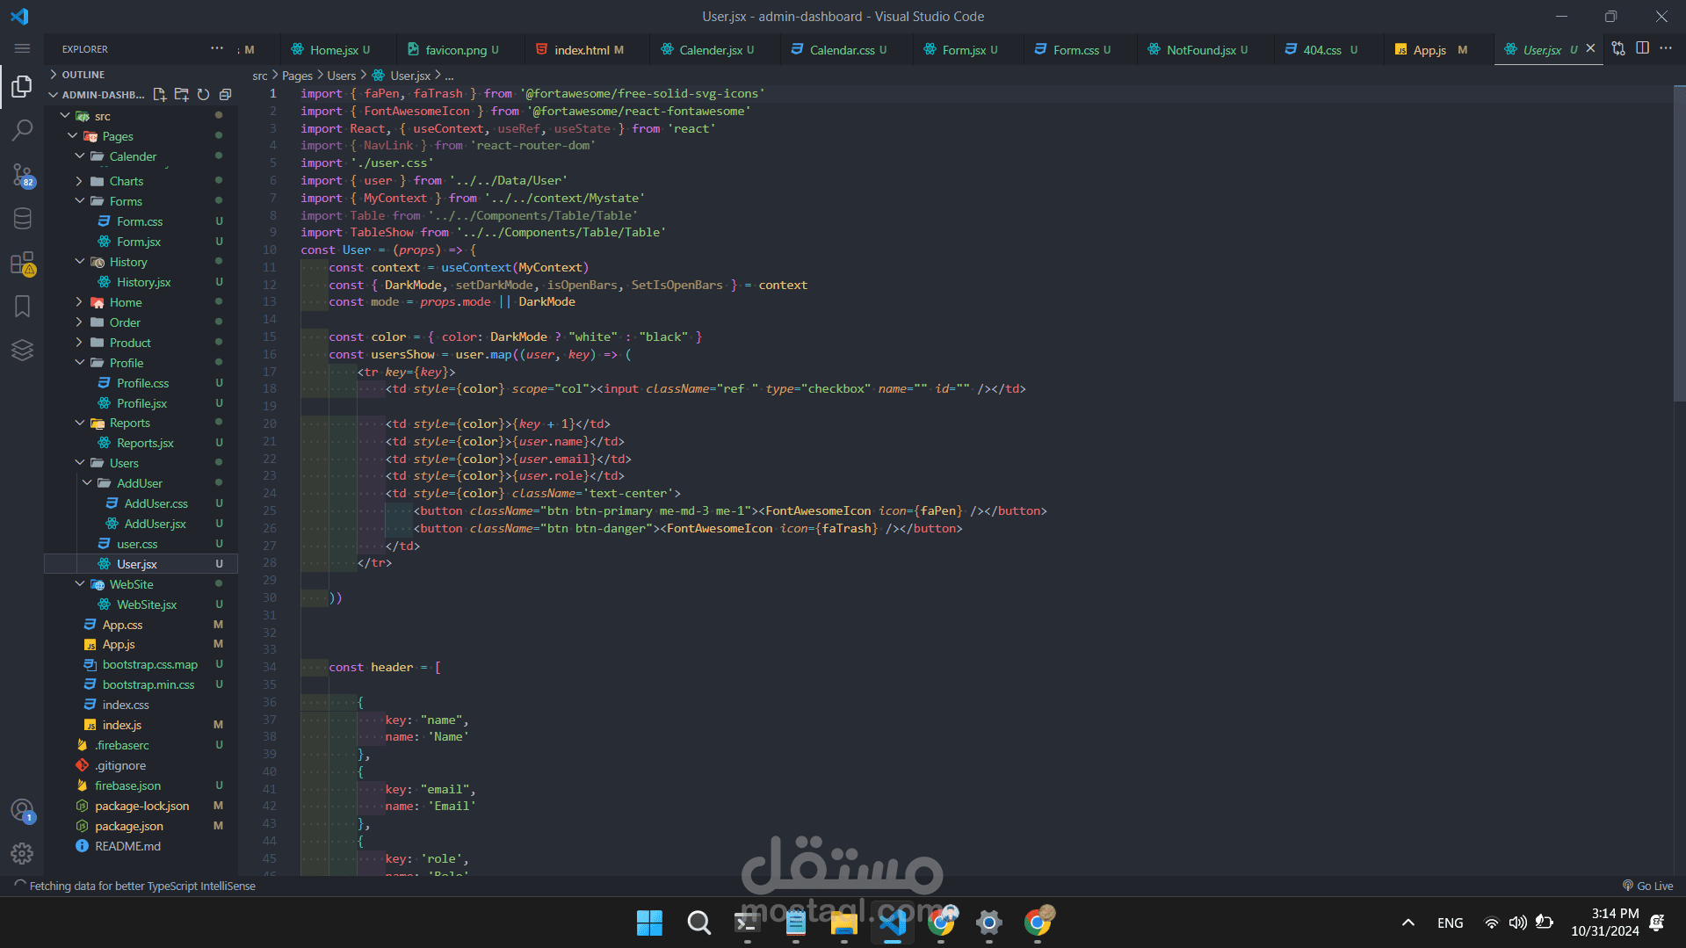Create a new file in Explorer

(x=159, y=95)
